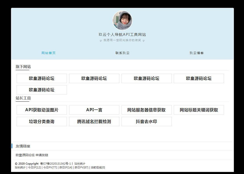The width and height of the screenshot is (244, 174).
Task: Click the 当前在线[0] counter in the footer
Action: pyautogui.click(x=97, y=167)
